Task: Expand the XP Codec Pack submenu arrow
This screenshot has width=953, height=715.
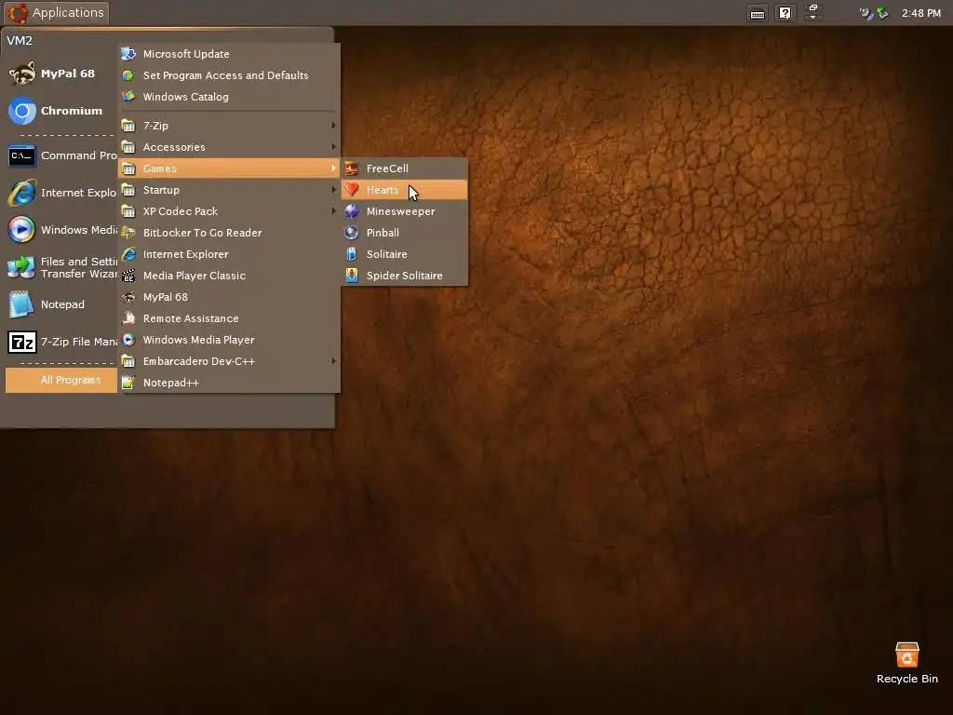Action: point(333,211)
